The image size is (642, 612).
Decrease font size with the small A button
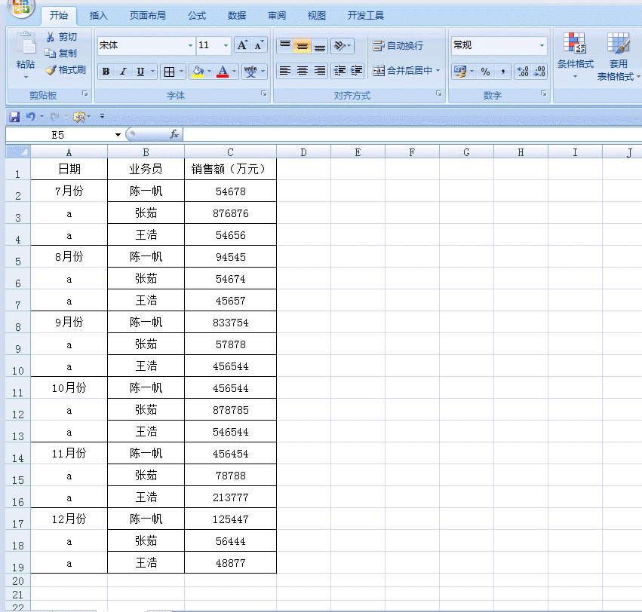(x=259, y=45)
